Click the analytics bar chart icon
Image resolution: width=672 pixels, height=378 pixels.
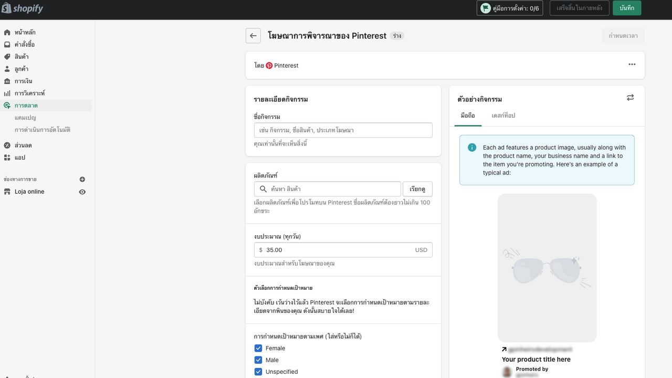[7, 93]
